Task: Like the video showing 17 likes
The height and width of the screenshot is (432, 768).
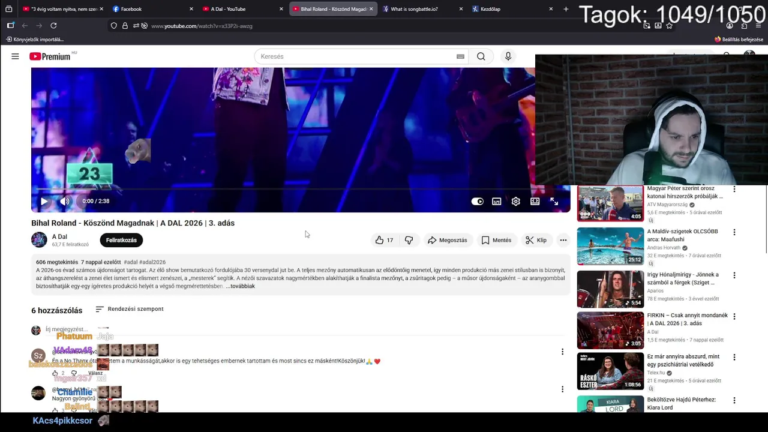Action: (384, 240)
